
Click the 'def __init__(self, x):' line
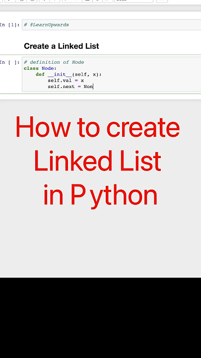click(68, 75)
